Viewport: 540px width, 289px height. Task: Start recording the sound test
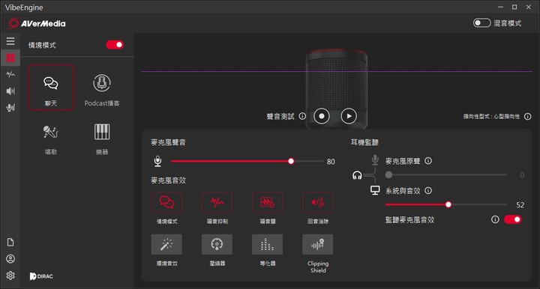[x=321, y=116]
